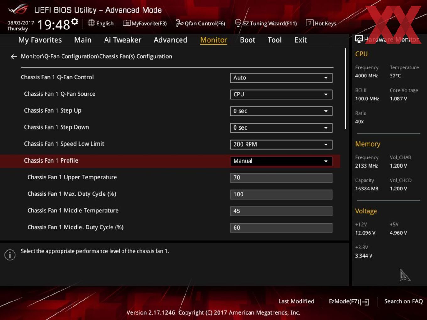The width and height of the screenshot is (427, 320).
Task: Open the My Favorites tab
Action: tap(40, 40)
